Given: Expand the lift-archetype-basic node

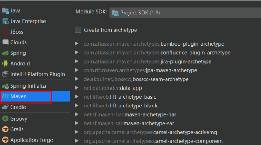Looking at the screenshot, I should pyautogui.click(x=77, y=97).
